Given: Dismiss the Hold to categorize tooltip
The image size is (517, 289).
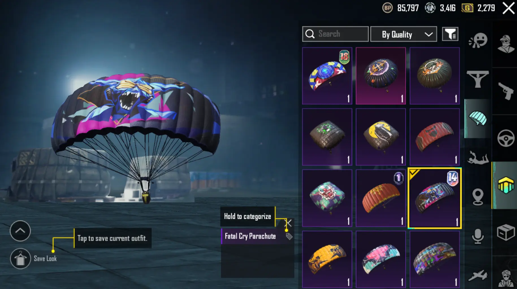Looking at the screenshot, I should tap(288, 223).
